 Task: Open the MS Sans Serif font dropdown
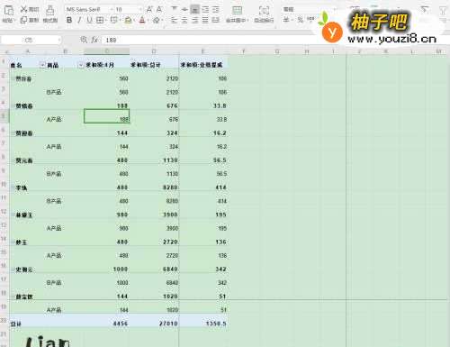(112, 9)
